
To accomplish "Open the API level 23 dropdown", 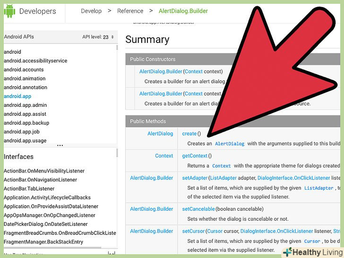I will 98,37.
